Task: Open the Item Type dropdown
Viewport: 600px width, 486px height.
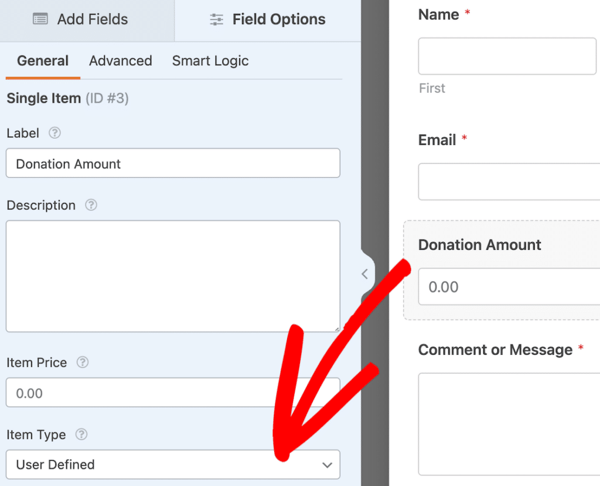Action: click(x=173, y=464)
